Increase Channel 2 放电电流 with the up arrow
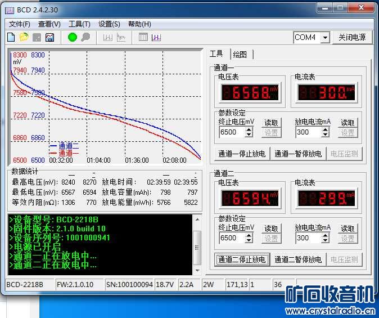Viewport: 379px width, 318px height. (326, 235)
